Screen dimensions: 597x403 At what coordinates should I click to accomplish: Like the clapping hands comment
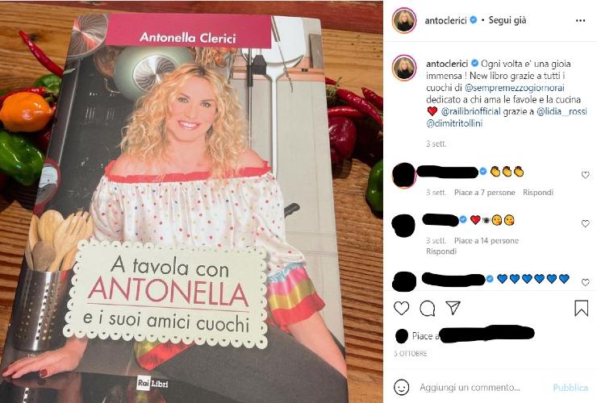coord(585,175)
